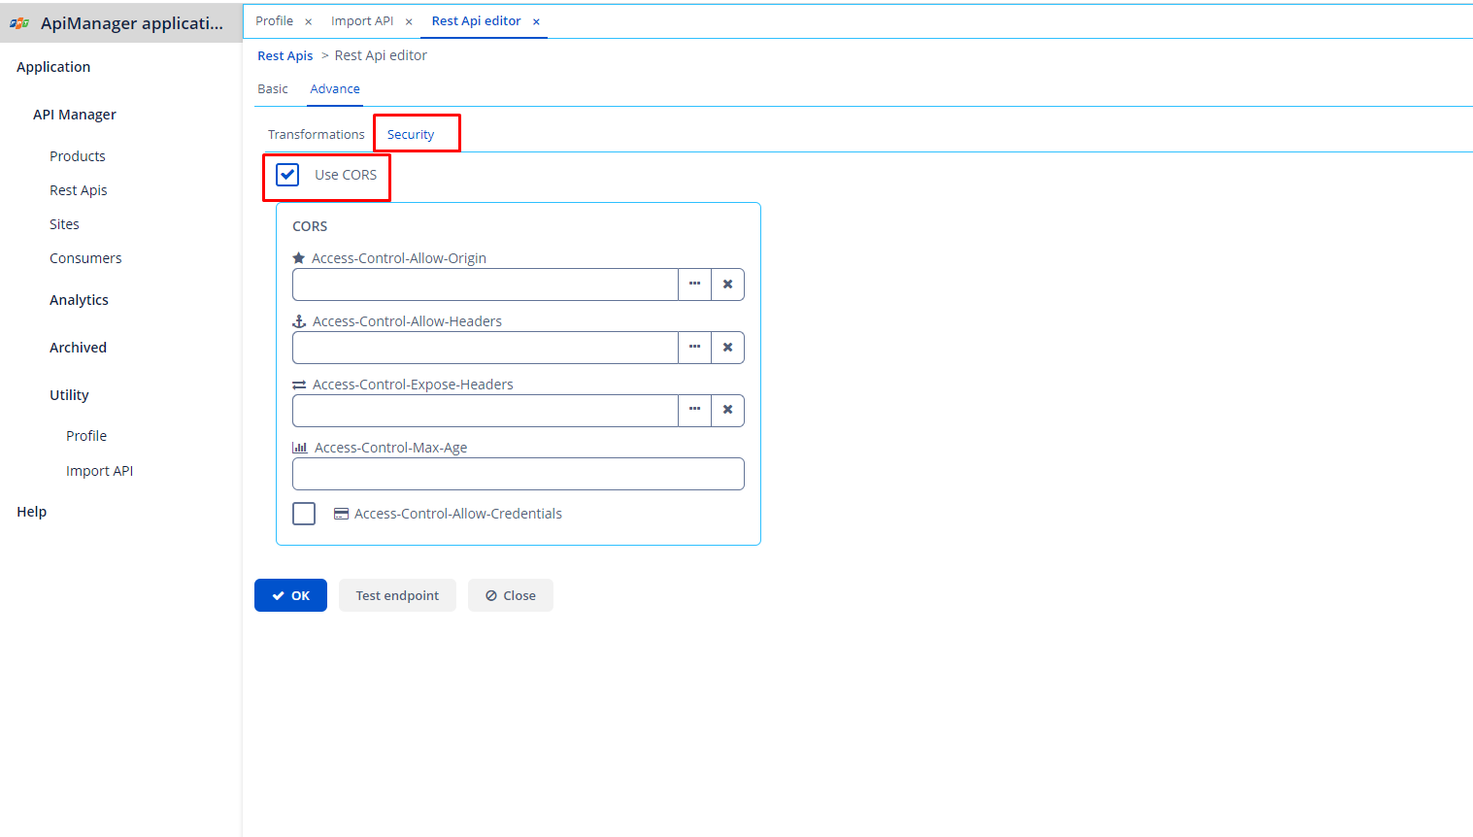Clear the Access-Control-Allow-Origin field with X
Image resolution: width=1473 pixels, height=837 pixels.
tap(727, 285)
